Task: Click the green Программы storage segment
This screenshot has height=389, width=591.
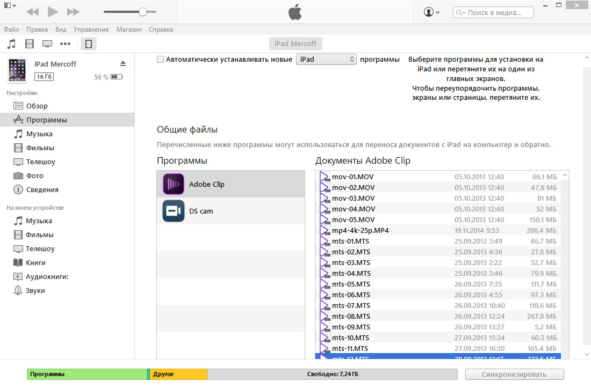Action: click(87, 375)
